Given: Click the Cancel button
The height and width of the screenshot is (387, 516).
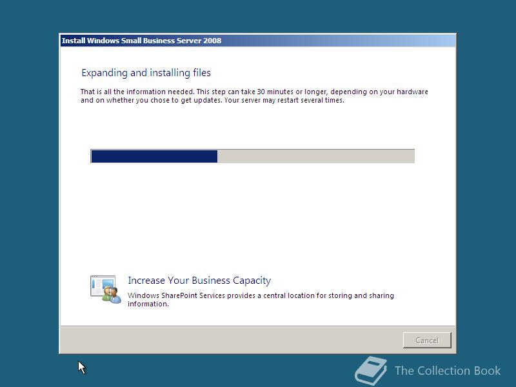Looking at the screenshot, I should [x=427, y=340].
